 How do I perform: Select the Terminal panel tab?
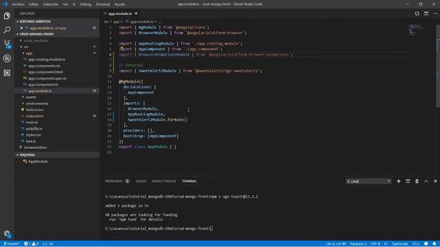[x=189, y=181]
